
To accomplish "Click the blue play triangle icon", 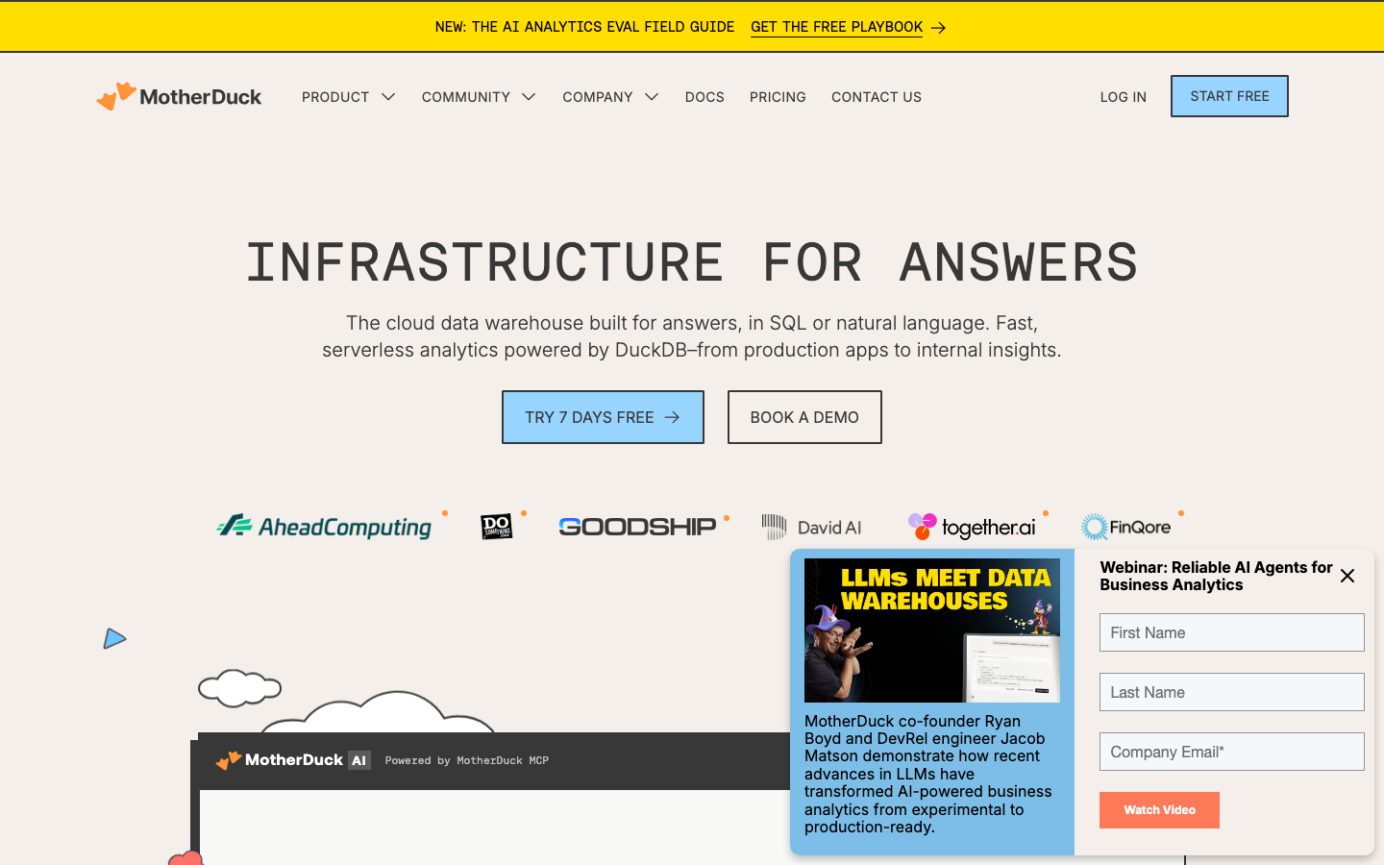I will point(114,638).
